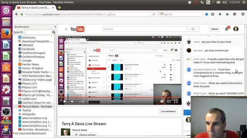247x138 pixels.
Task: Click the YouTube search input field
Action: (145, 29)
